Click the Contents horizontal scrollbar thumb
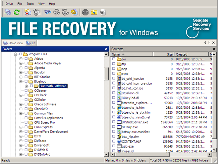The height and width of the screenshot is (164, 218). coord(142,154)
